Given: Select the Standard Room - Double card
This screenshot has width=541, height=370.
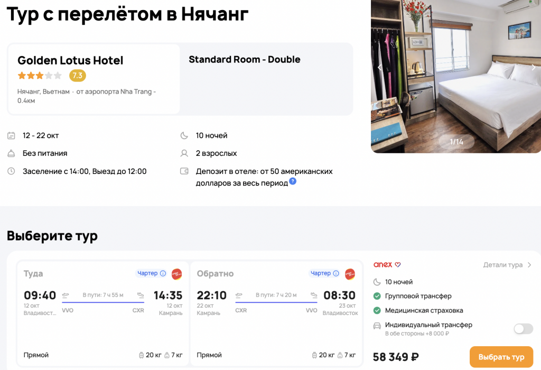Looking at the screenshot, I should pos(267,79).
